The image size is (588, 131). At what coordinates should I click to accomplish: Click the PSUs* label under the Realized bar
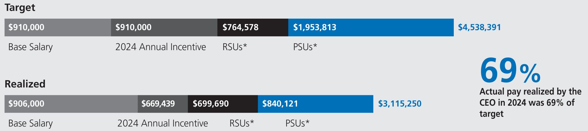click(297, 123)
